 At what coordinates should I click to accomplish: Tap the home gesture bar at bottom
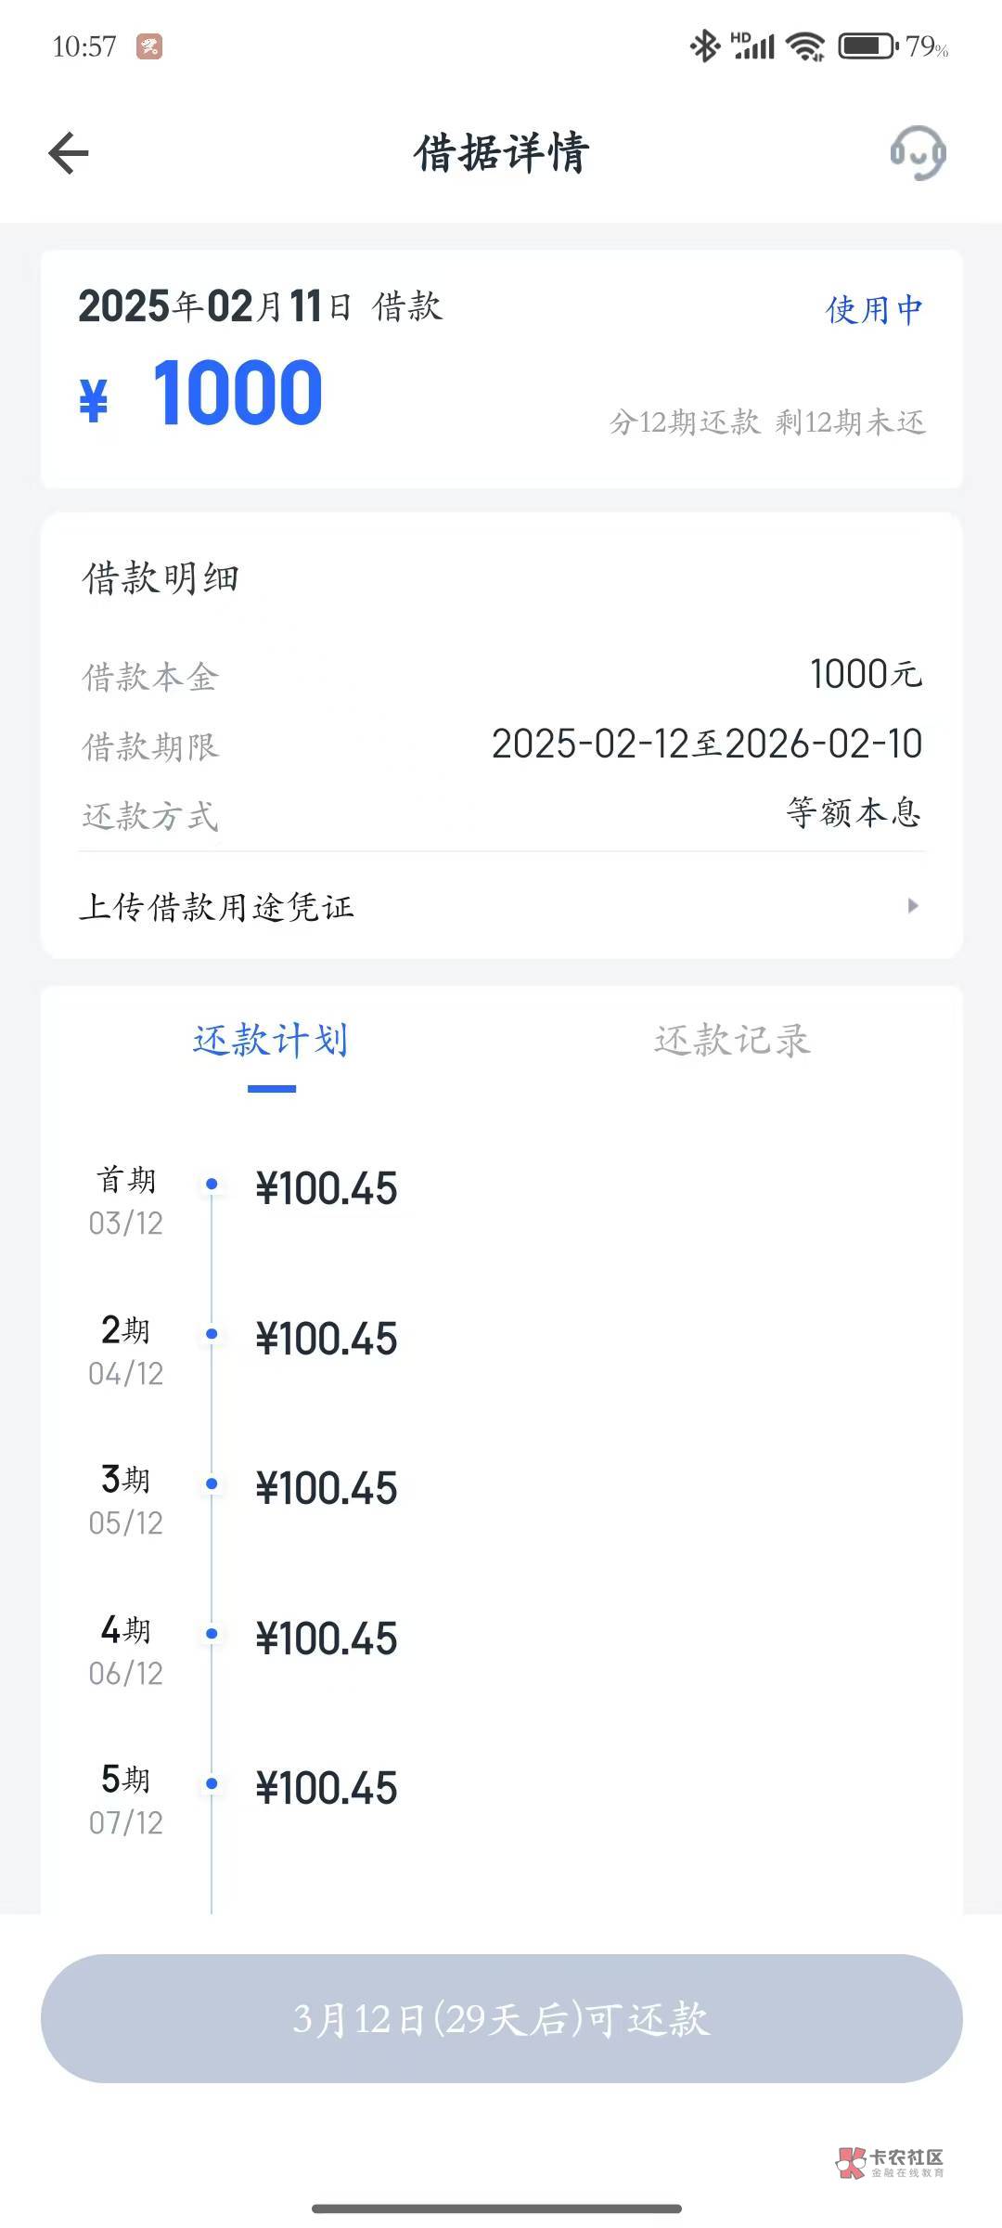click(x=497, y=2209)
